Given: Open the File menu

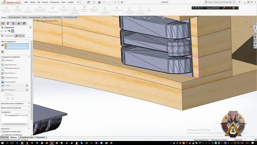Looking at the screenshot, I should pyautogui.click(x=26, y=2).
